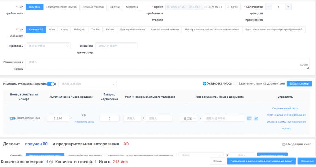Click the Добавить номер button
The height and width of the screenshot is (167, 316).
pyautogui.click(x=299, y=84)
